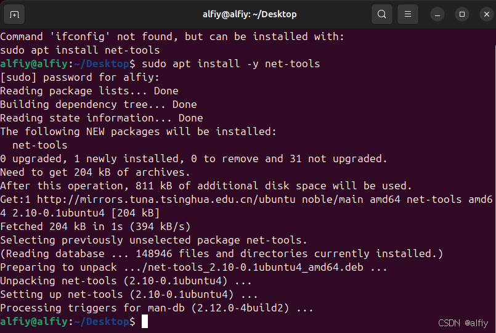The height and width of the screenshot is (333, 496).
Task: Click '0 upgraded, 1 newly installed' line
Action: click(193, 159)
